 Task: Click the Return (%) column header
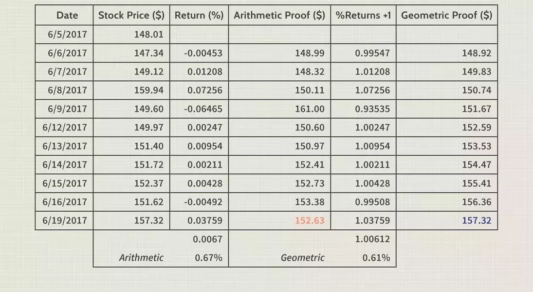(199, 15)
